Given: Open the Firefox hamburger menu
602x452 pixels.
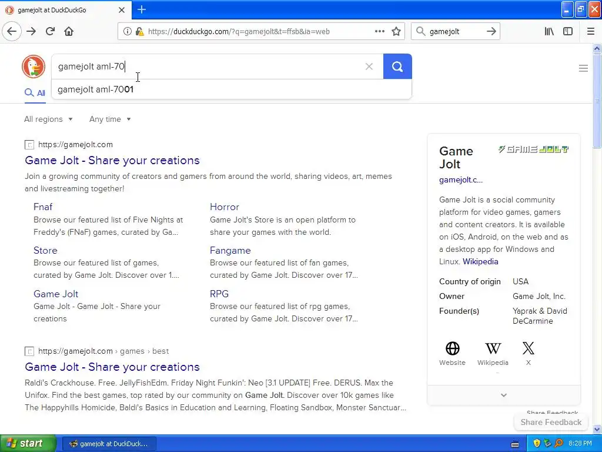Looking at the screenshot, I should click(591, 32).
